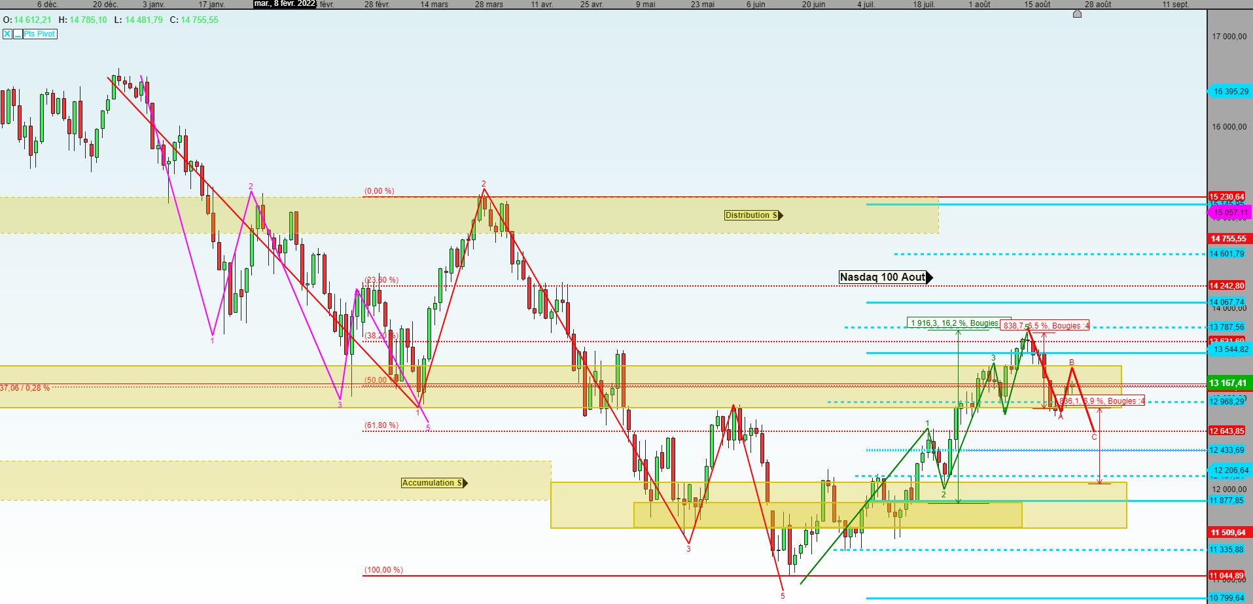The width and height of the screenshot is (1253, 604).
Task: Click the green 13 167,41 current price tag
Action: point(1230,383)
